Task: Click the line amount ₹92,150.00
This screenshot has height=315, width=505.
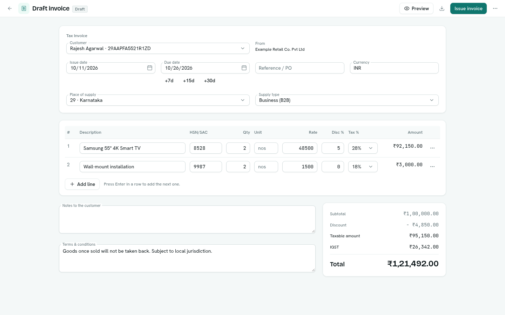Action: [x=408, y=146]
